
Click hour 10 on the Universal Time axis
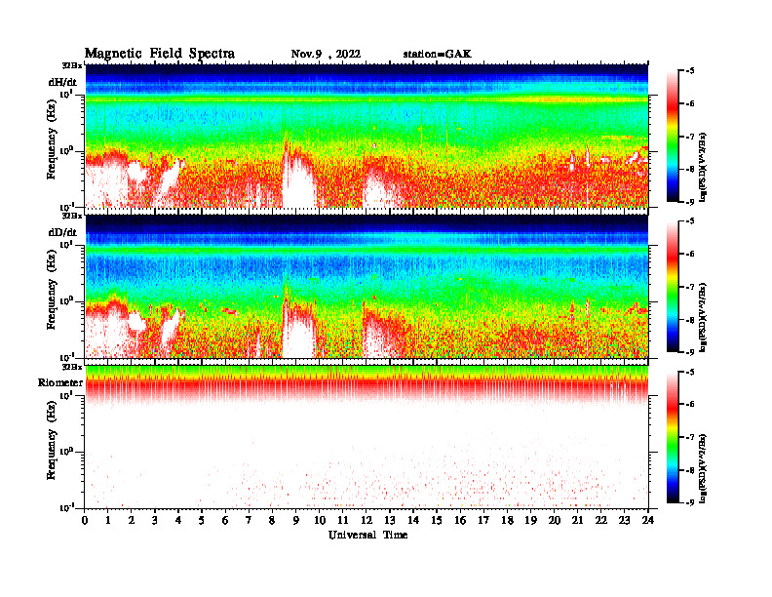tap(320, 520)
